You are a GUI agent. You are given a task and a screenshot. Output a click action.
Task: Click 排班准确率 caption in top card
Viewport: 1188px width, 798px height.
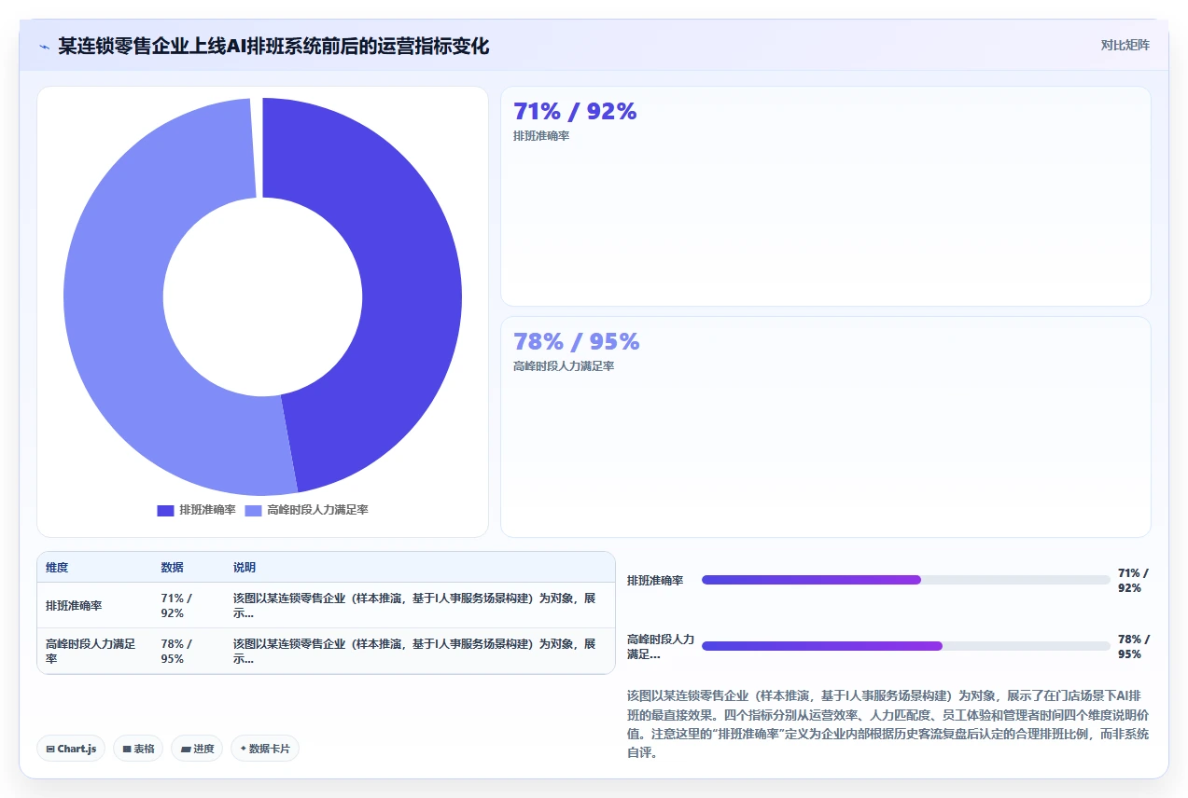point(541,136)
